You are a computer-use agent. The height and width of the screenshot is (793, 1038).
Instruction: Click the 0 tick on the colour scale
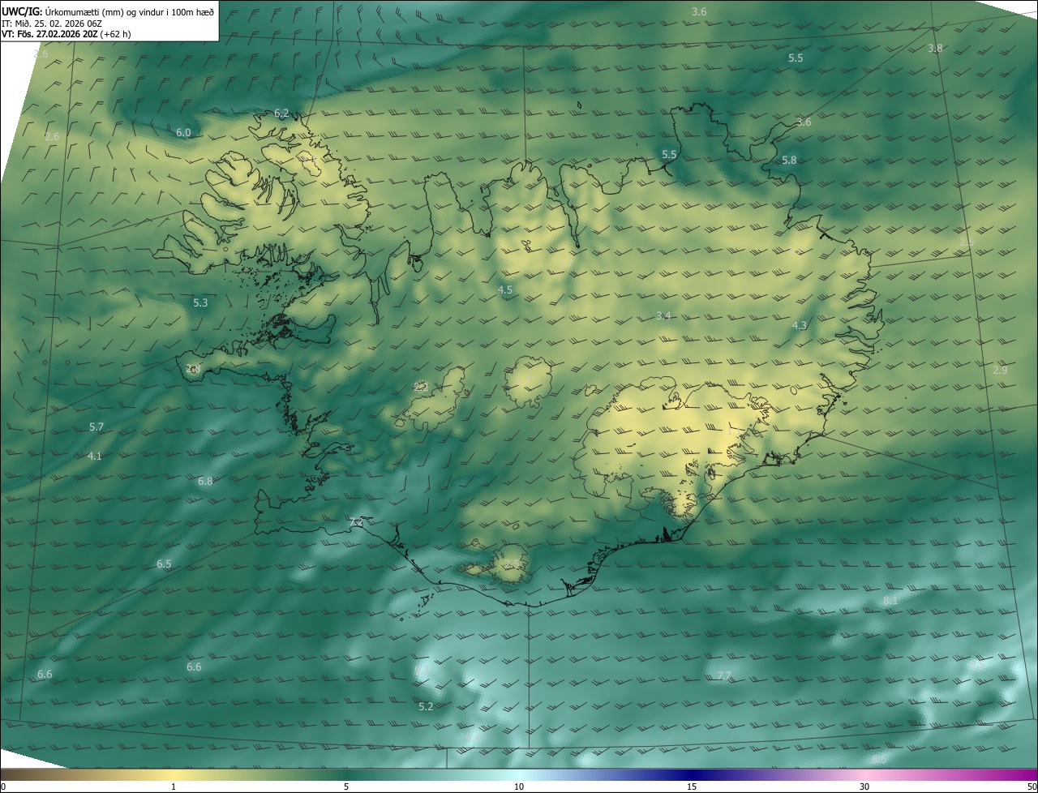click(x=2, y=787)
